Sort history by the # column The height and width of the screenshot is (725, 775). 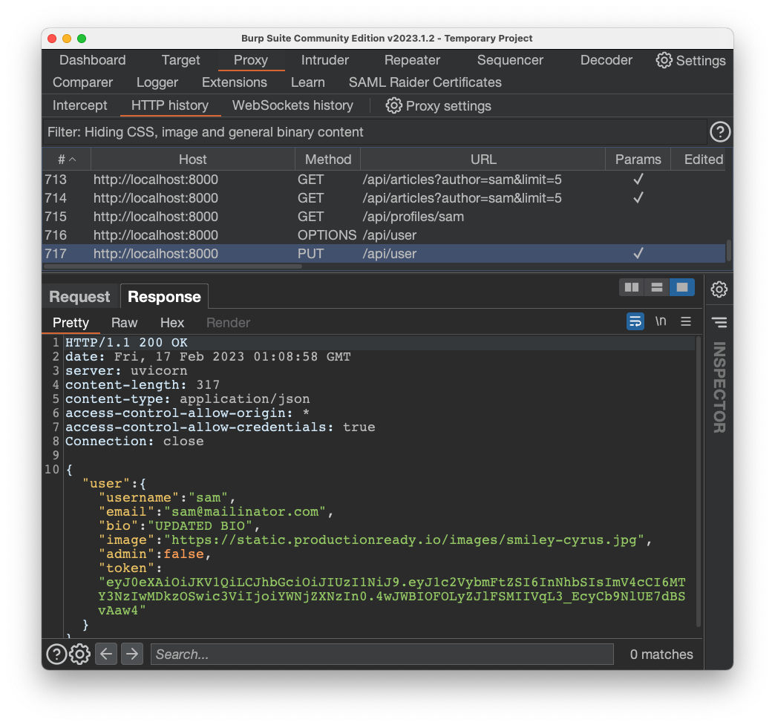pyautogui.click(x=66, y=159)
